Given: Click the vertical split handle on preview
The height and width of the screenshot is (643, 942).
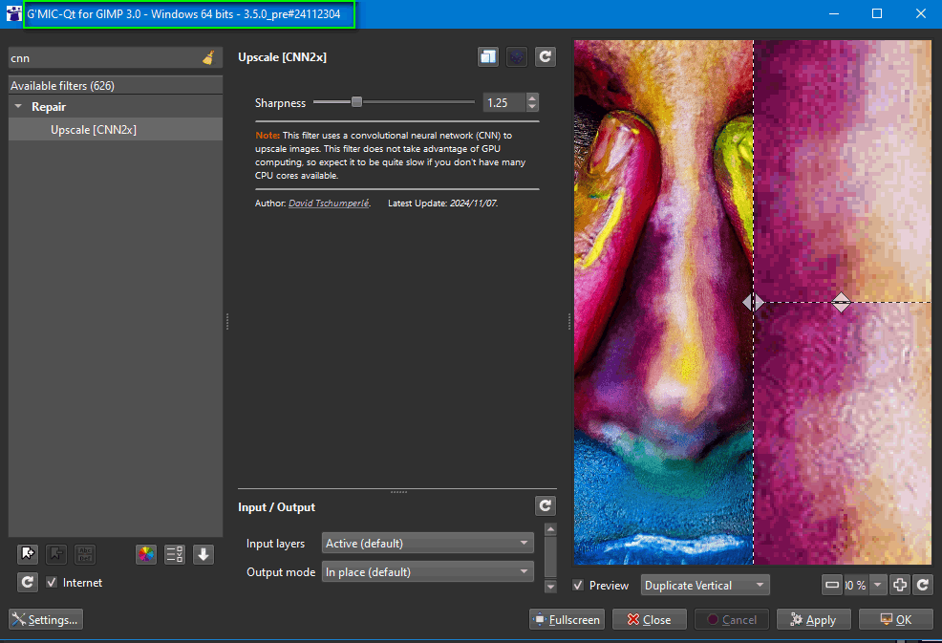Looking at the screenshot, I should coord(754,302).
